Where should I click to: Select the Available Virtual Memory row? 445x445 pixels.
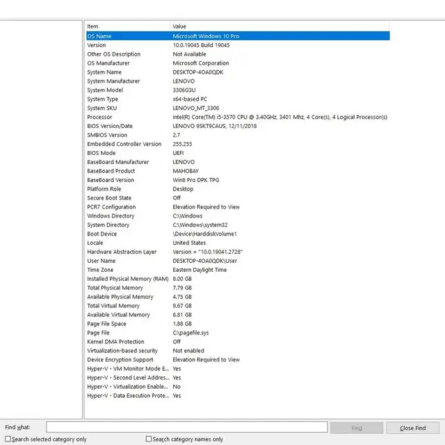pos(238,315)
